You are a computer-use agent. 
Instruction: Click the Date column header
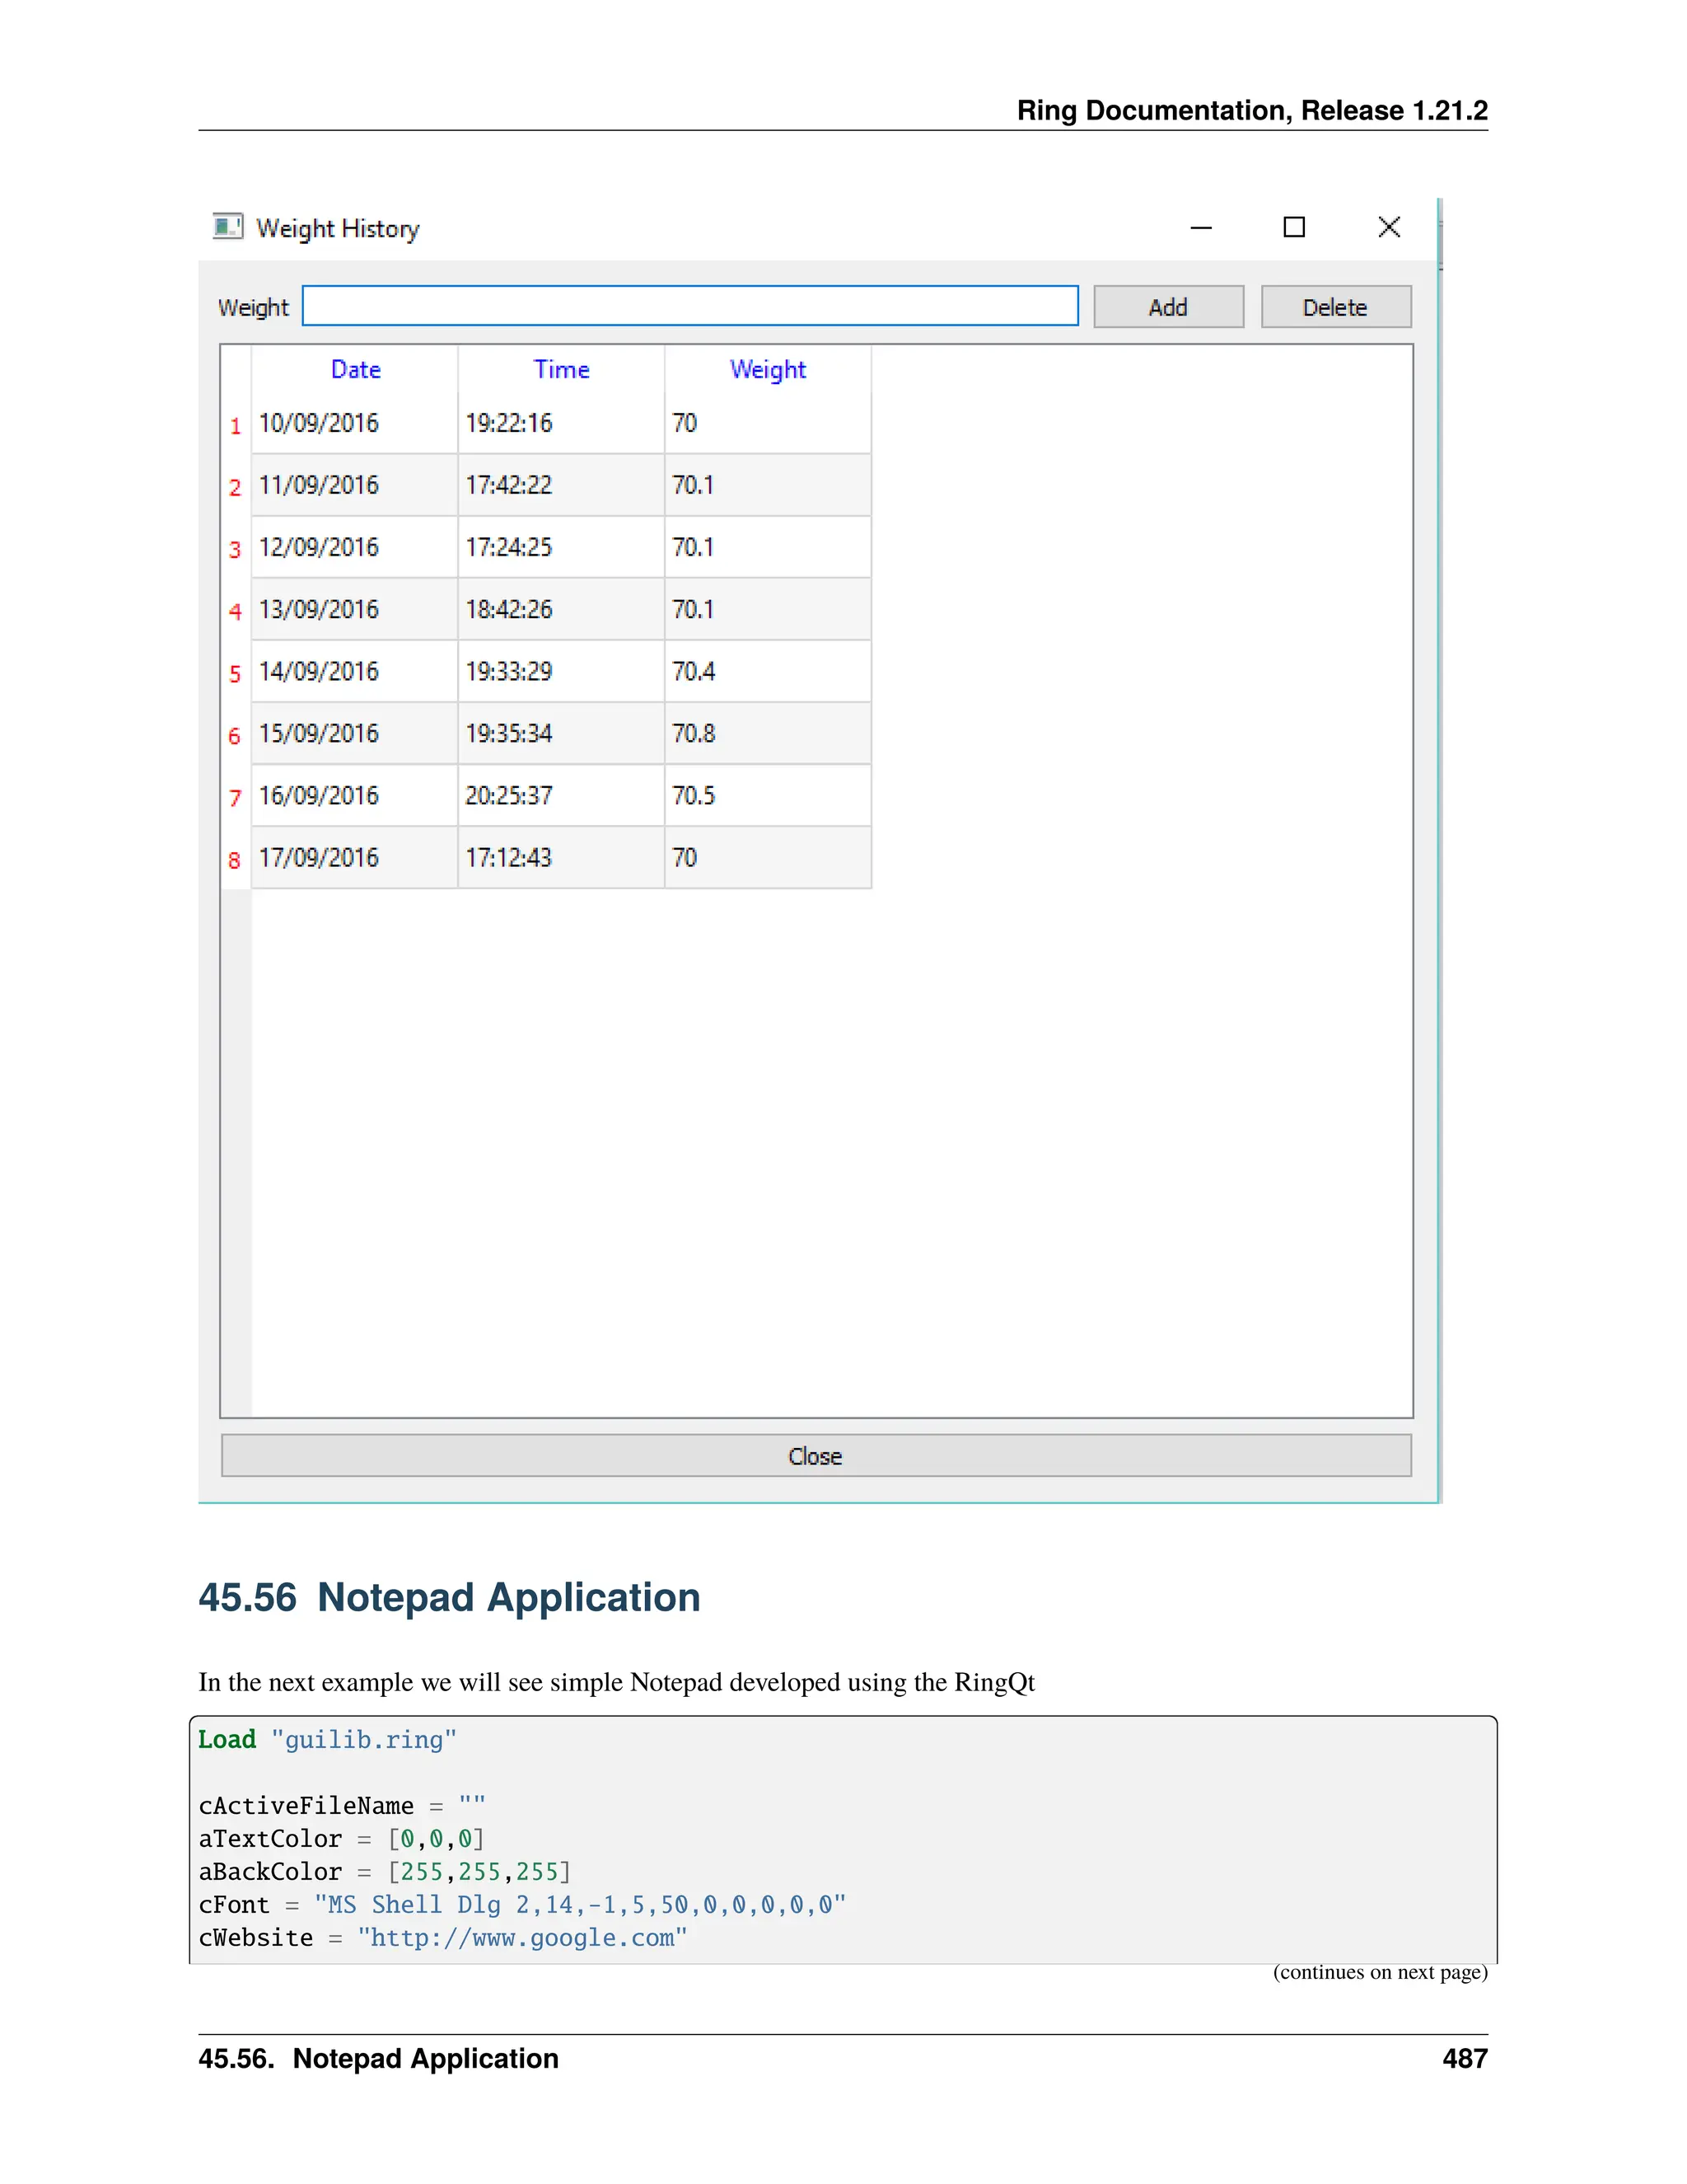(x=355, y=370)
